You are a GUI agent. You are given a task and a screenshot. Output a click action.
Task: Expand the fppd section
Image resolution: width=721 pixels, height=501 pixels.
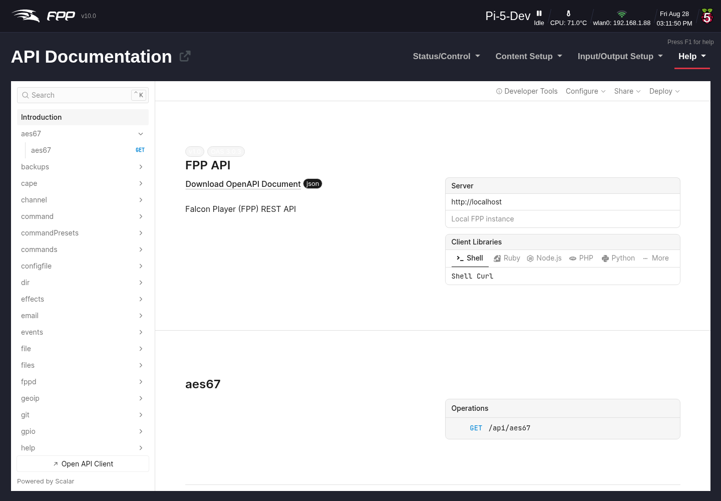tap(83, 382)
